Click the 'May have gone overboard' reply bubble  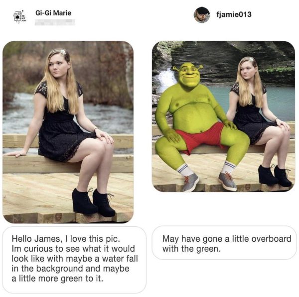coord(224,243)
